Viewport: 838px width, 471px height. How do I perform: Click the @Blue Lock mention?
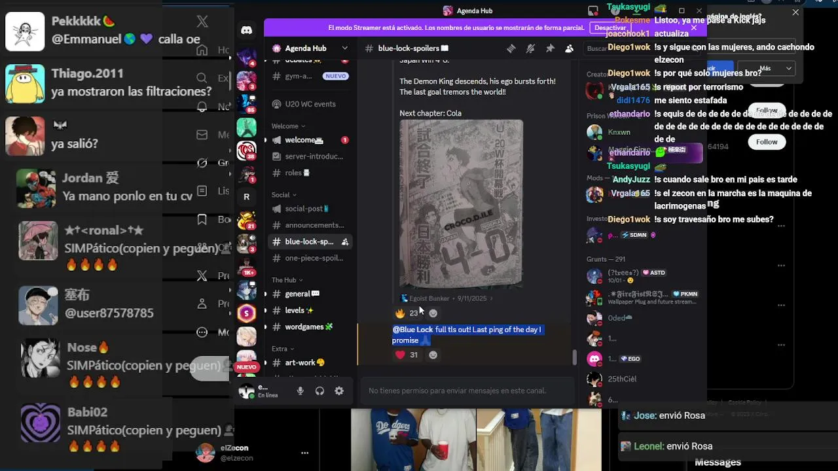(x=412, y=330)
